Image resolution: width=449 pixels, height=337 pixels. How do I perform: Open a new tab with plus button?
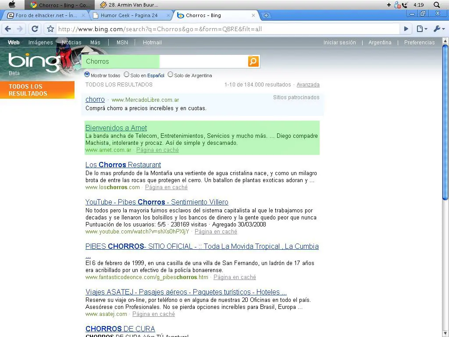(266, 15)
